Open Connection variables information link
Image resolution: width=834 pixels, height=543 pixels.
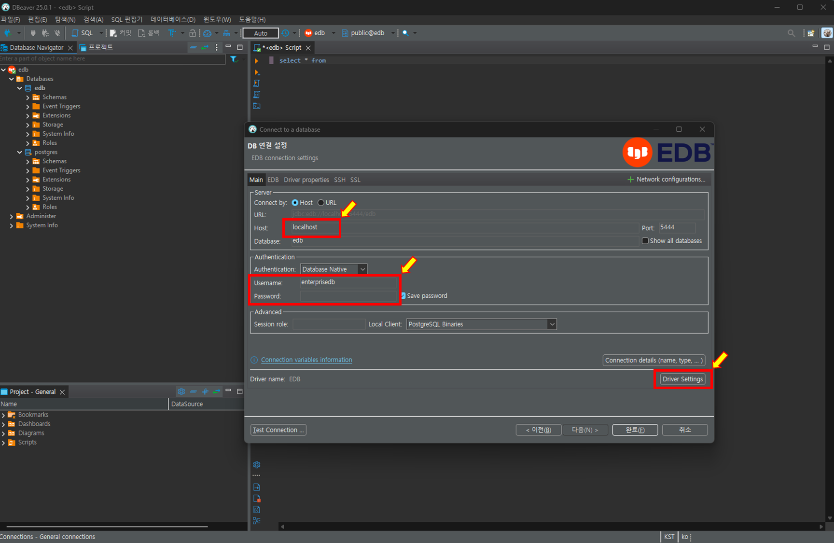(x=306, y=360)
